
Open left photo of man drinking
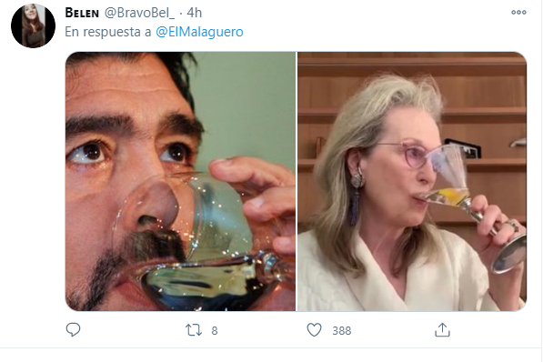180,181
